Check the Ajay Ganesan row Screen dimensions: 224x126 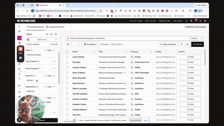pos(67,83)
